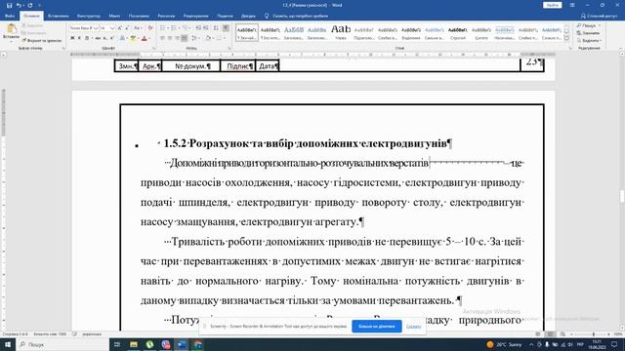Adjust the zoom slider in status bar

pos(593,334)
